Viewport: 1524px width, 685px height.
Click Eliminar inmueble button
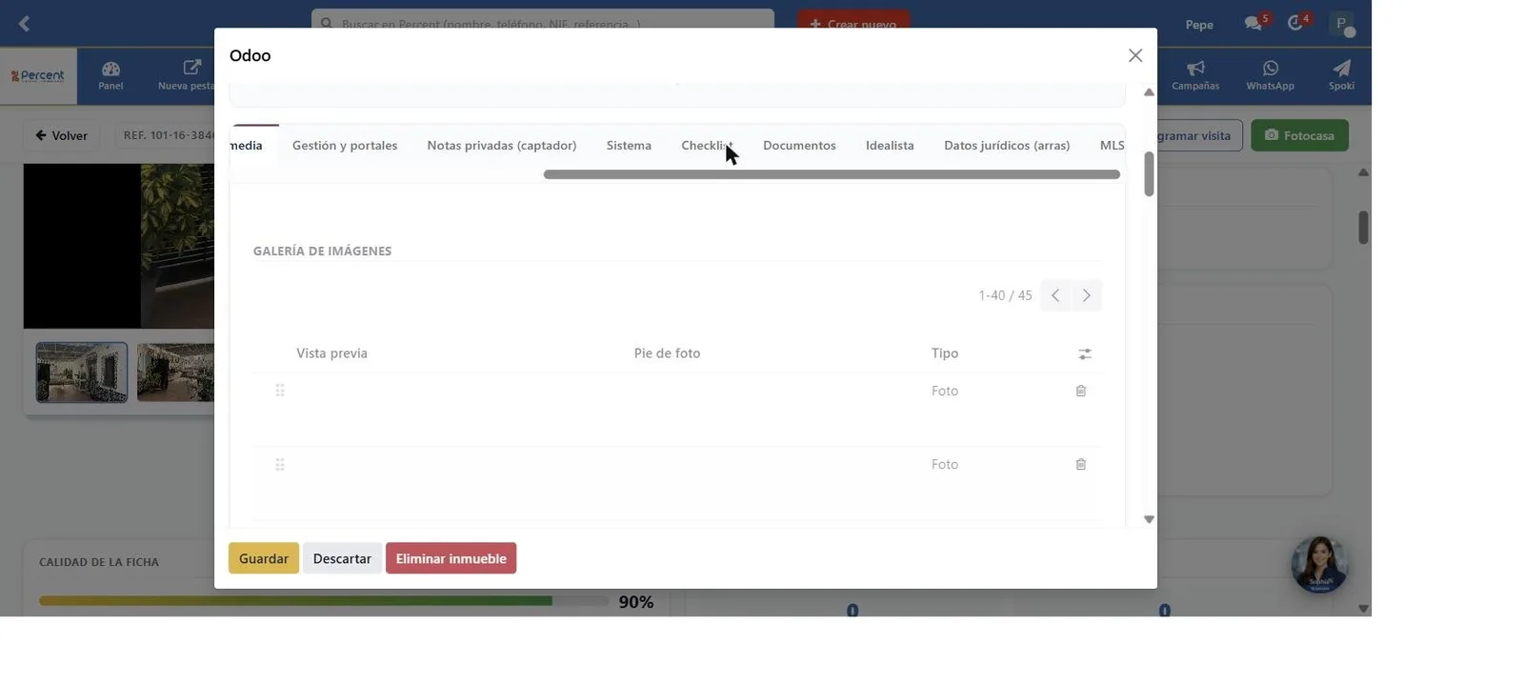tap(451, 558)
